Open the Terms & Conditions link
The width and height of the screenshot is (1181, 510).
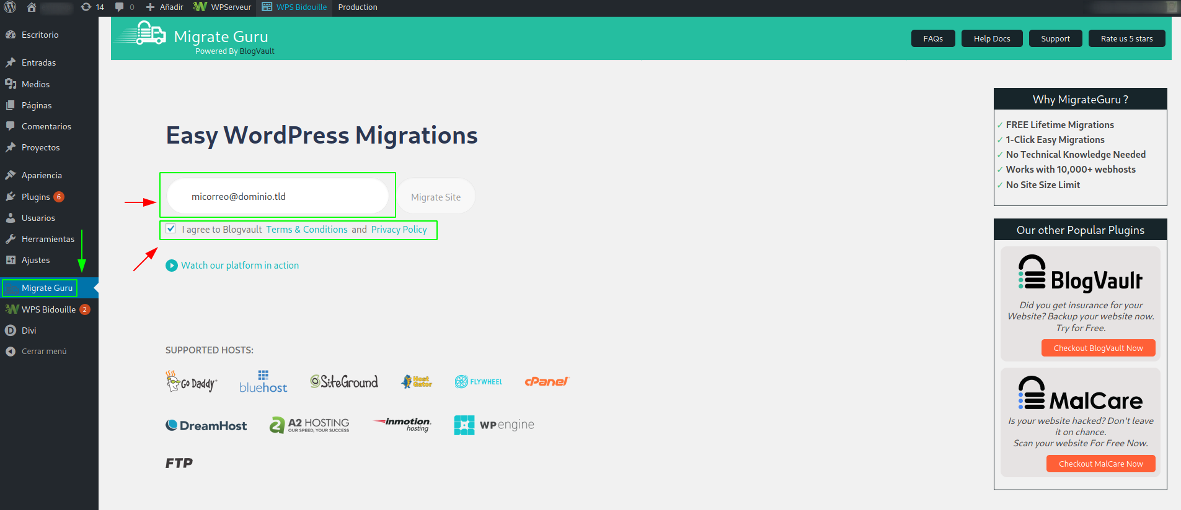307,230
